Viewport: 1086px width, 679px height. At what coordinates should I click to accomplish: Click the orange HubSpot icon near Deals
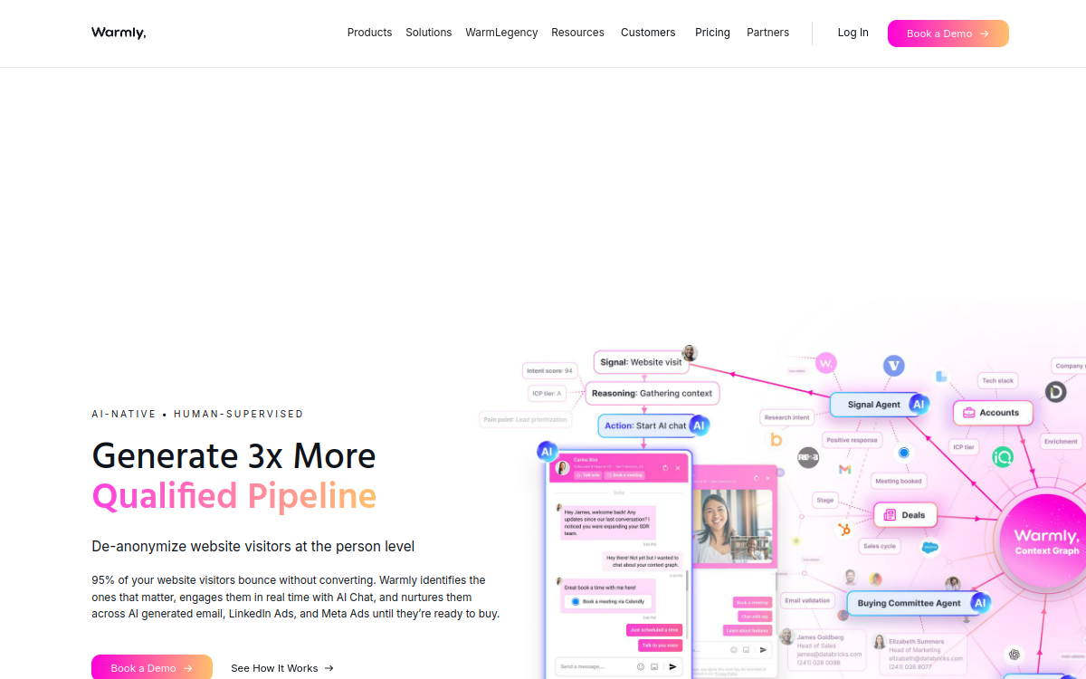coord(843,530)
